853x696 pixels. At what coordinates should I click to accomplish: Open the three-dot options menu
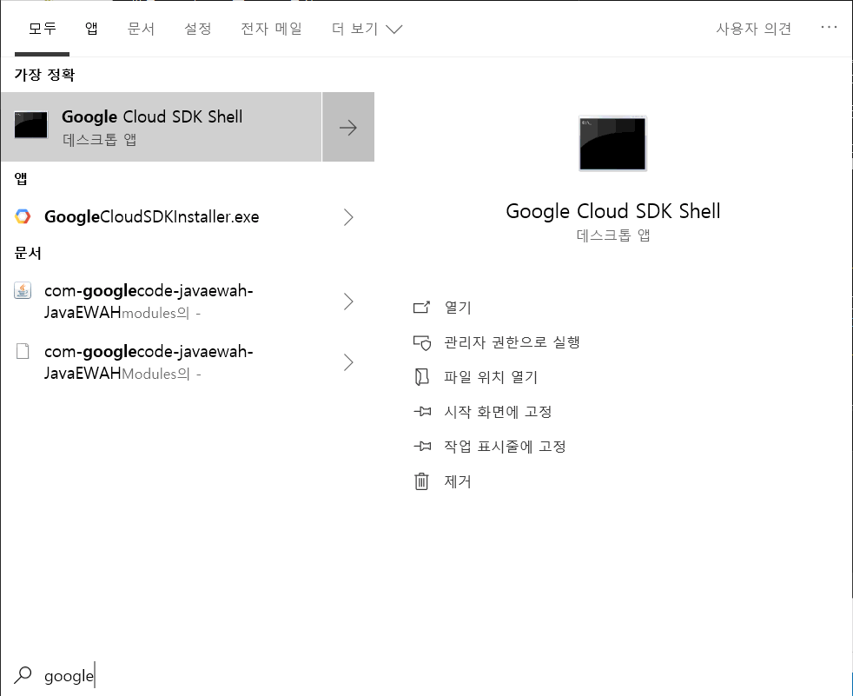(829, 27)
